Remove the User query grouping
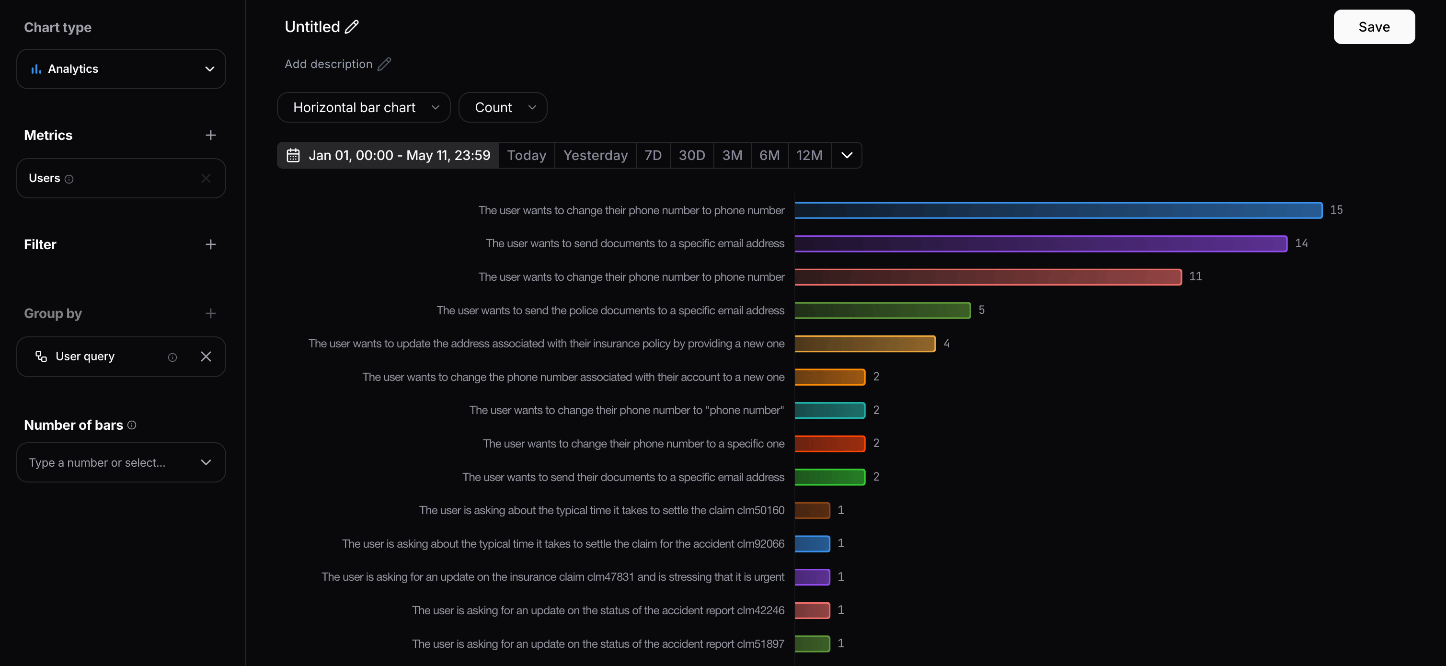This screenshot has width=1446, height=666. [206, 356]
